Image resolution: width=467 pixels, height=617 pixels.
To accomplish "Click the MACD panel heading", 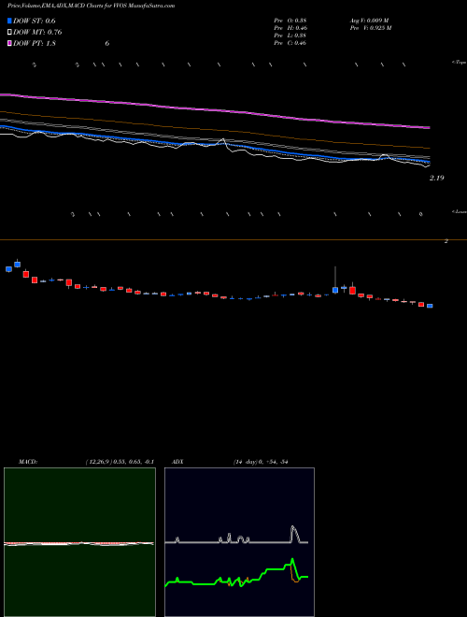I will (27, 462).
